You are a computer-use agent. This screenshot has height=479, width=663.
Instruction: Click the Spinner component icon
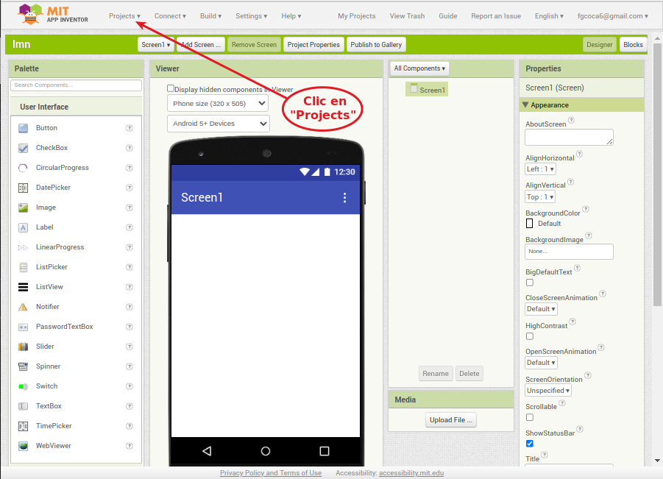[x=24, y=366]
